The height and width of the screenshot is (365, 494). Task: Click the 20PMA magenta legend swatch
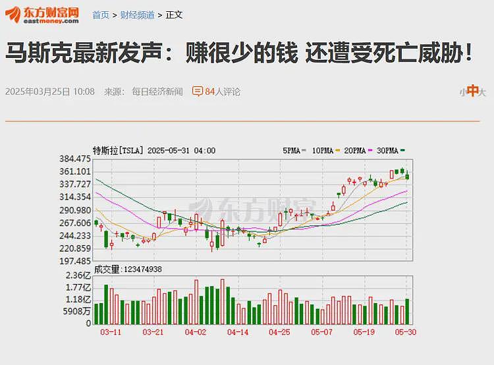(x=370, y=151)
